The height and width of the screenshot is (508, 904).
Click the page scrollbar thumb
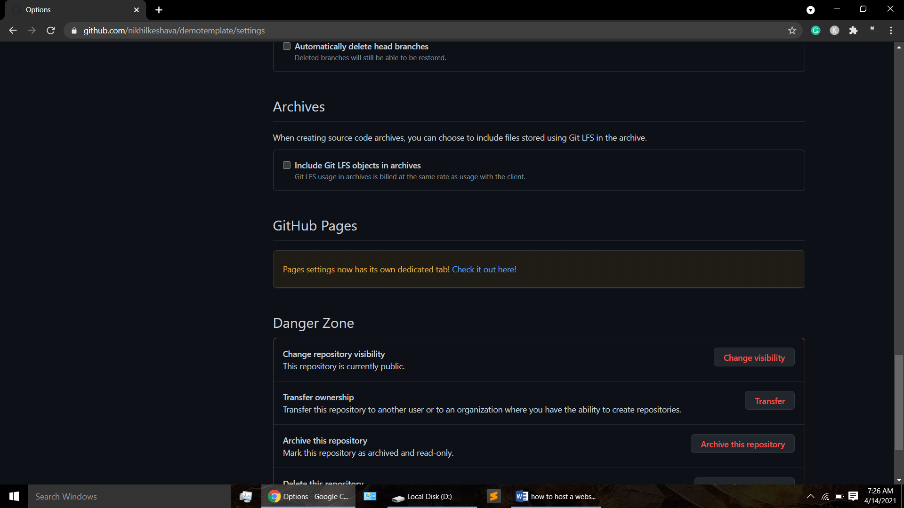(x=899, y=403)
